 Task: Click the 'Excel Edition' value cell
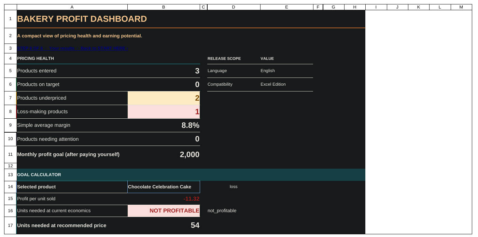tap(287, 84)
